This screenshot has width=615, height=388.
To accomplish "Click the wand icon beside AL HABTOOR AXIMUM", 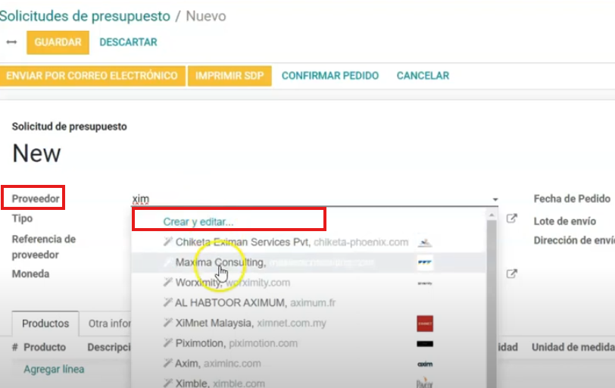I will (x=168, y=302).
